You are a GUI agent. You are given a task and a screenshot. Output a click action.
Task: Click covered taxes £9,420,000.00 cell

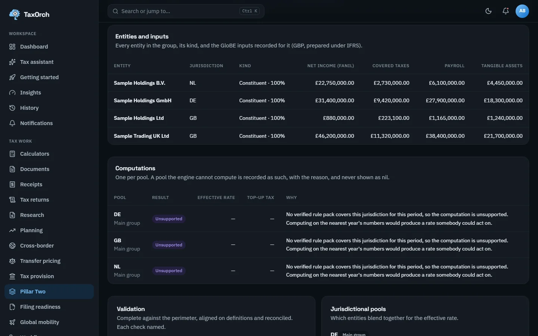pyautogui.click(x=391, y=100)
